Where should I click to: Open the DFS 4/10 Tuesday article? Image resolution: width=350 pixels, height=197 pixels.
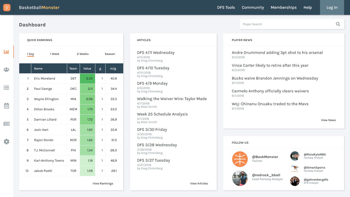[x=153, y=68]
